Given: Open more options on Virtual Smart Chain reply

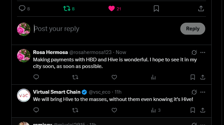Looking at the screenshot, I should click(203, 92).
